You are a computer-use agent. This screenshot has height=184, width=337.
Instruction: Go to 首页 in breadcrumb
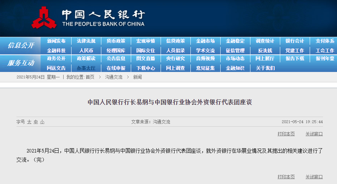[90, 77]
